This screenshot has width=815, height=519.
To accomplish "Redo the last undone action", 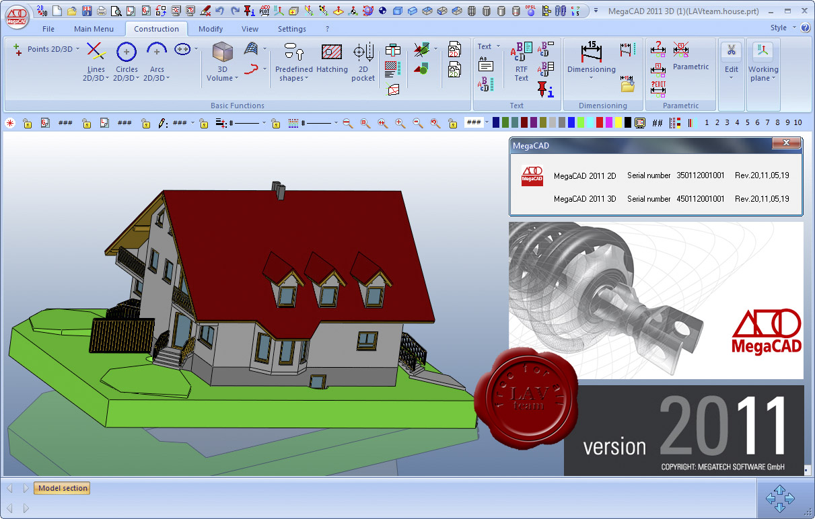I will 234,11.
